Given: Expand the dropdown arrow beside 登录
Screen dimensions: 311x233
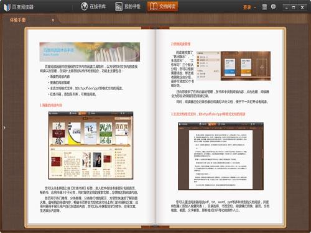Looking at the screenshot, I should click(255, 7).
